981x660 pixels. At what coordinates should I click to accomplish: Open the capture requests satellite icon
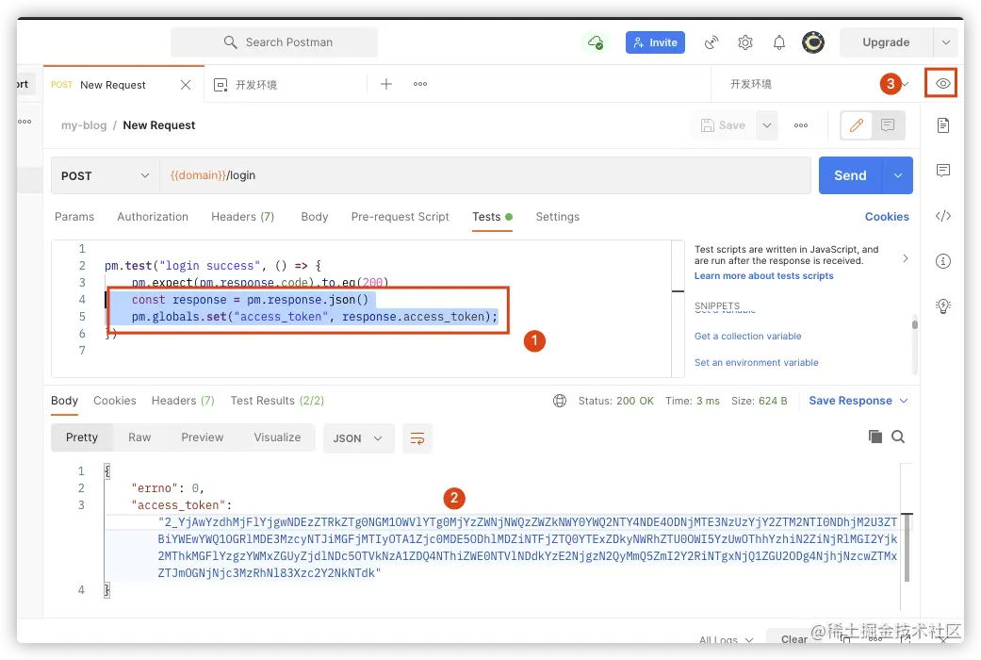click(x=711, y=41)
